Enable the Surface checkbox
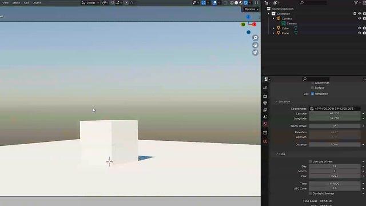This screenshot has height=206, width=366. 312,88
